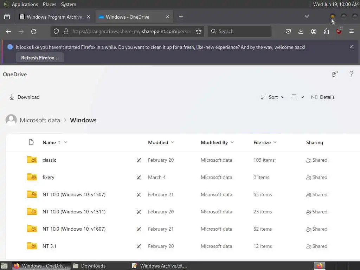The width and height of the screenshot is (360, 270).
Task: Open the Firefox account icon
Action: [x=314, y=31]
